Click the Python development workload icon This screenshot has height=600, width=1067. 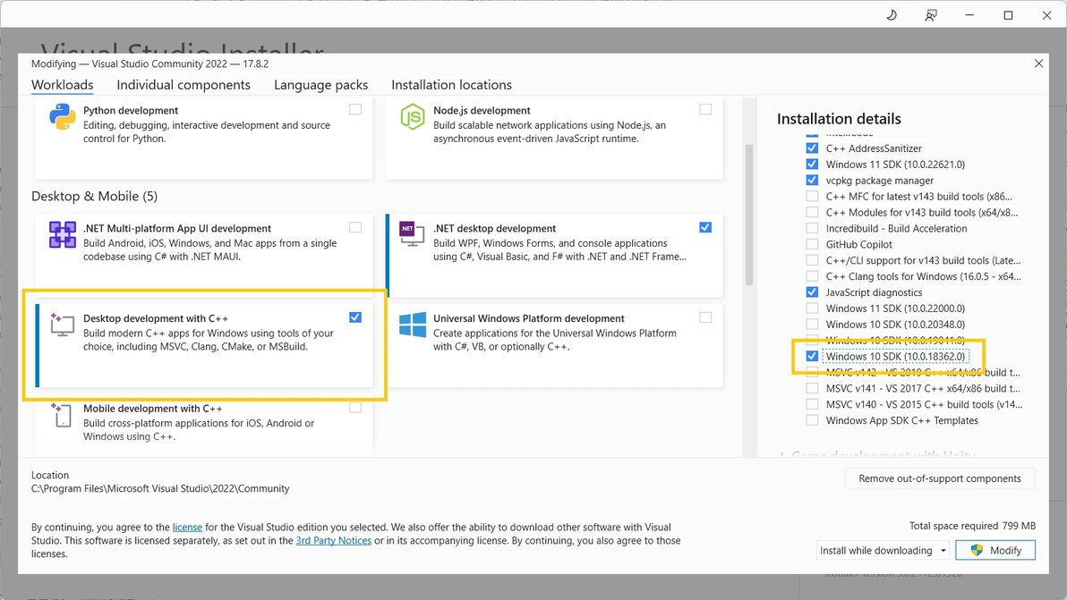click(x=62, y=117)
